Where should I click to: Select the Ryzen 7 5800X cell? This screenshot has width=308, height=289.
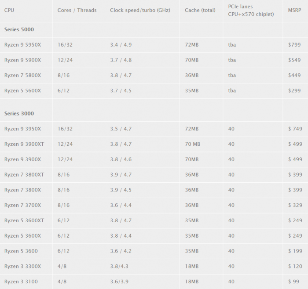click(x=22, y=76)
